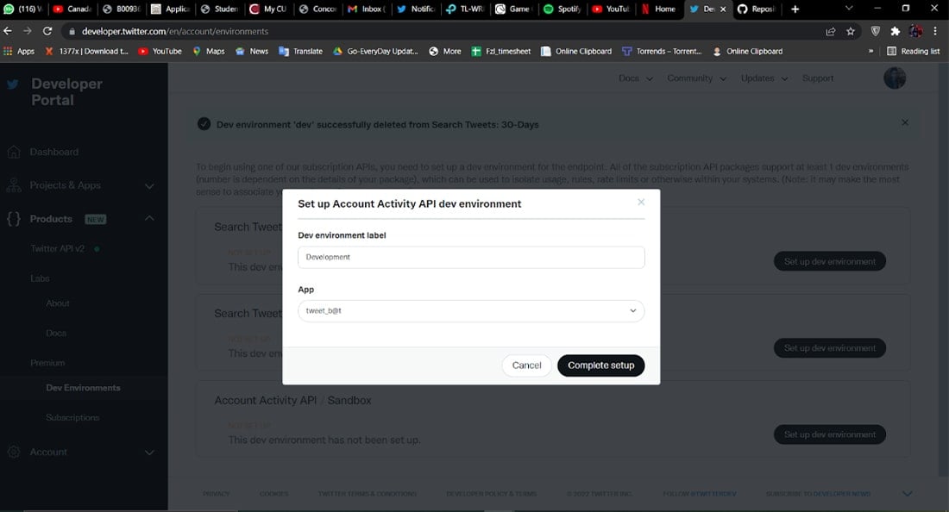Expand the footer chevron

click(908, 494)
